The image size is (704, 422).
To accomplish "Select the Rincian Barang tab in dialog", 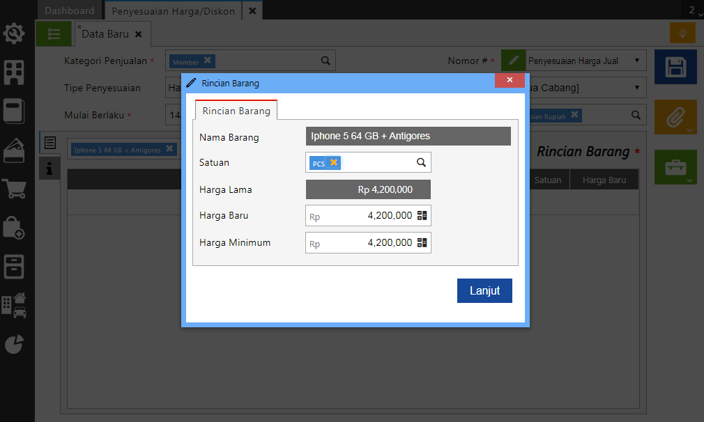I will 236,111.
